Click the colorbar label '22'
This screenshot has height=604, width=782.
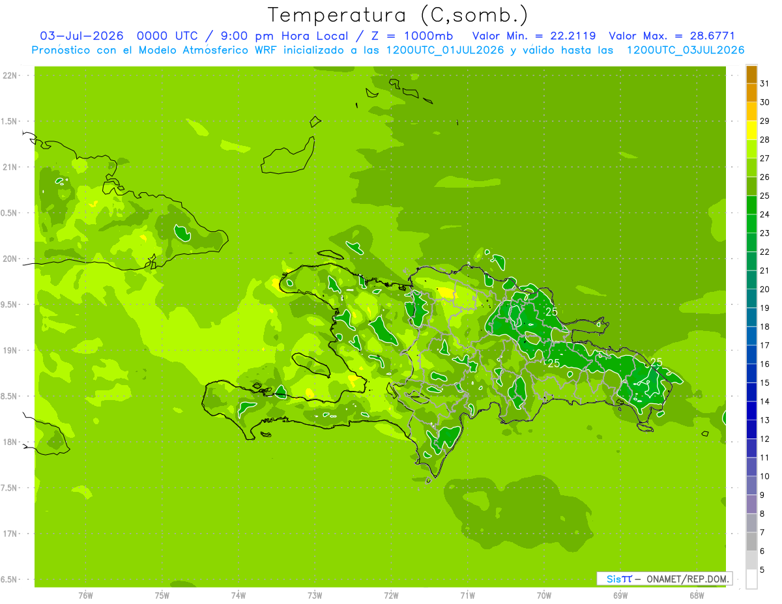pyautogui.click(x=765, y=252)
